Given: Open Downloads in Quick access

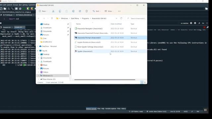Looking at the screenshot, I should coord(47,28).
